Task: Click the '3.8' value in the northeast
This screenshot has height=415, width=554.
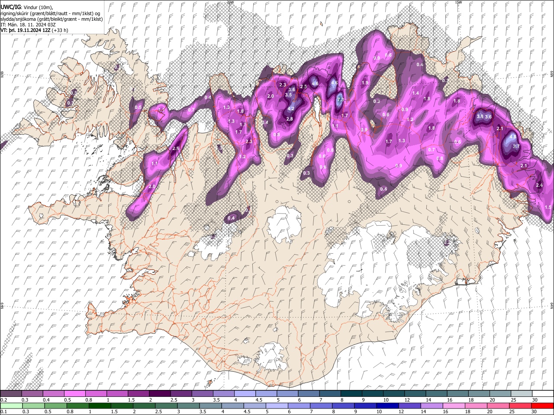Action: 480,117
